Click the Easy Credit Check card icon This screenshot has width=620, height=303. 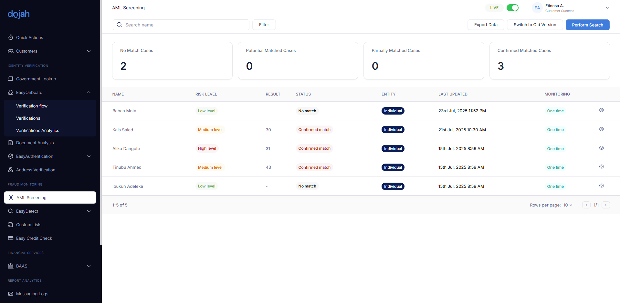click(11, 238)
